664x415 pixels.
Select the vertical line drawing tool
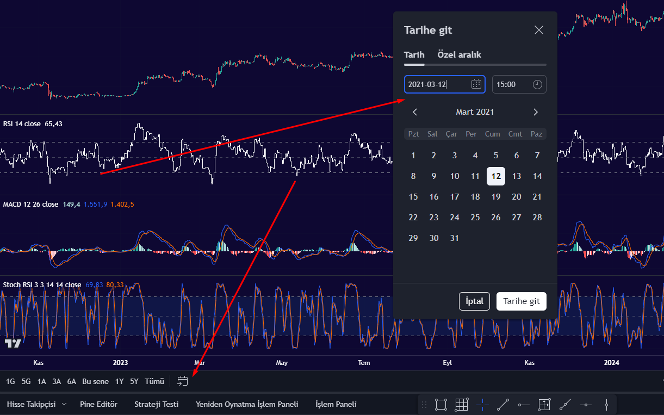click(x=606, y=405)
